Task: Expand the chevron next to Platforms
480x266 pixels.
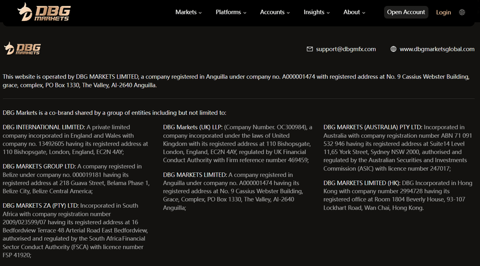Action: (x=245, y=13)
